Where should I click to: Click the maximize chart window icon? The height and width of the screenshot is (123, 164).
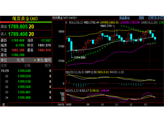point(162,17)
